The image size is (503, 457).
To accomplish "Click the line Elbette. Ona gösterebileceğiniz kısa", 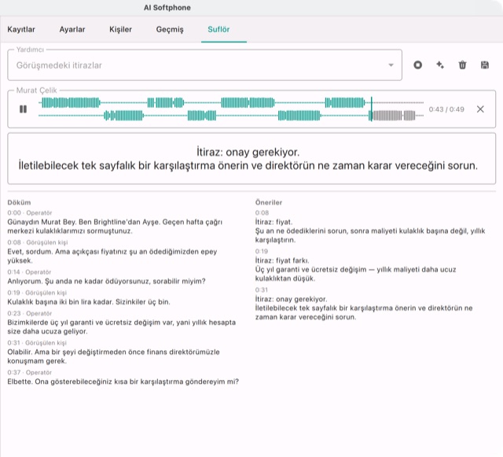I will [x=123, y=381].
